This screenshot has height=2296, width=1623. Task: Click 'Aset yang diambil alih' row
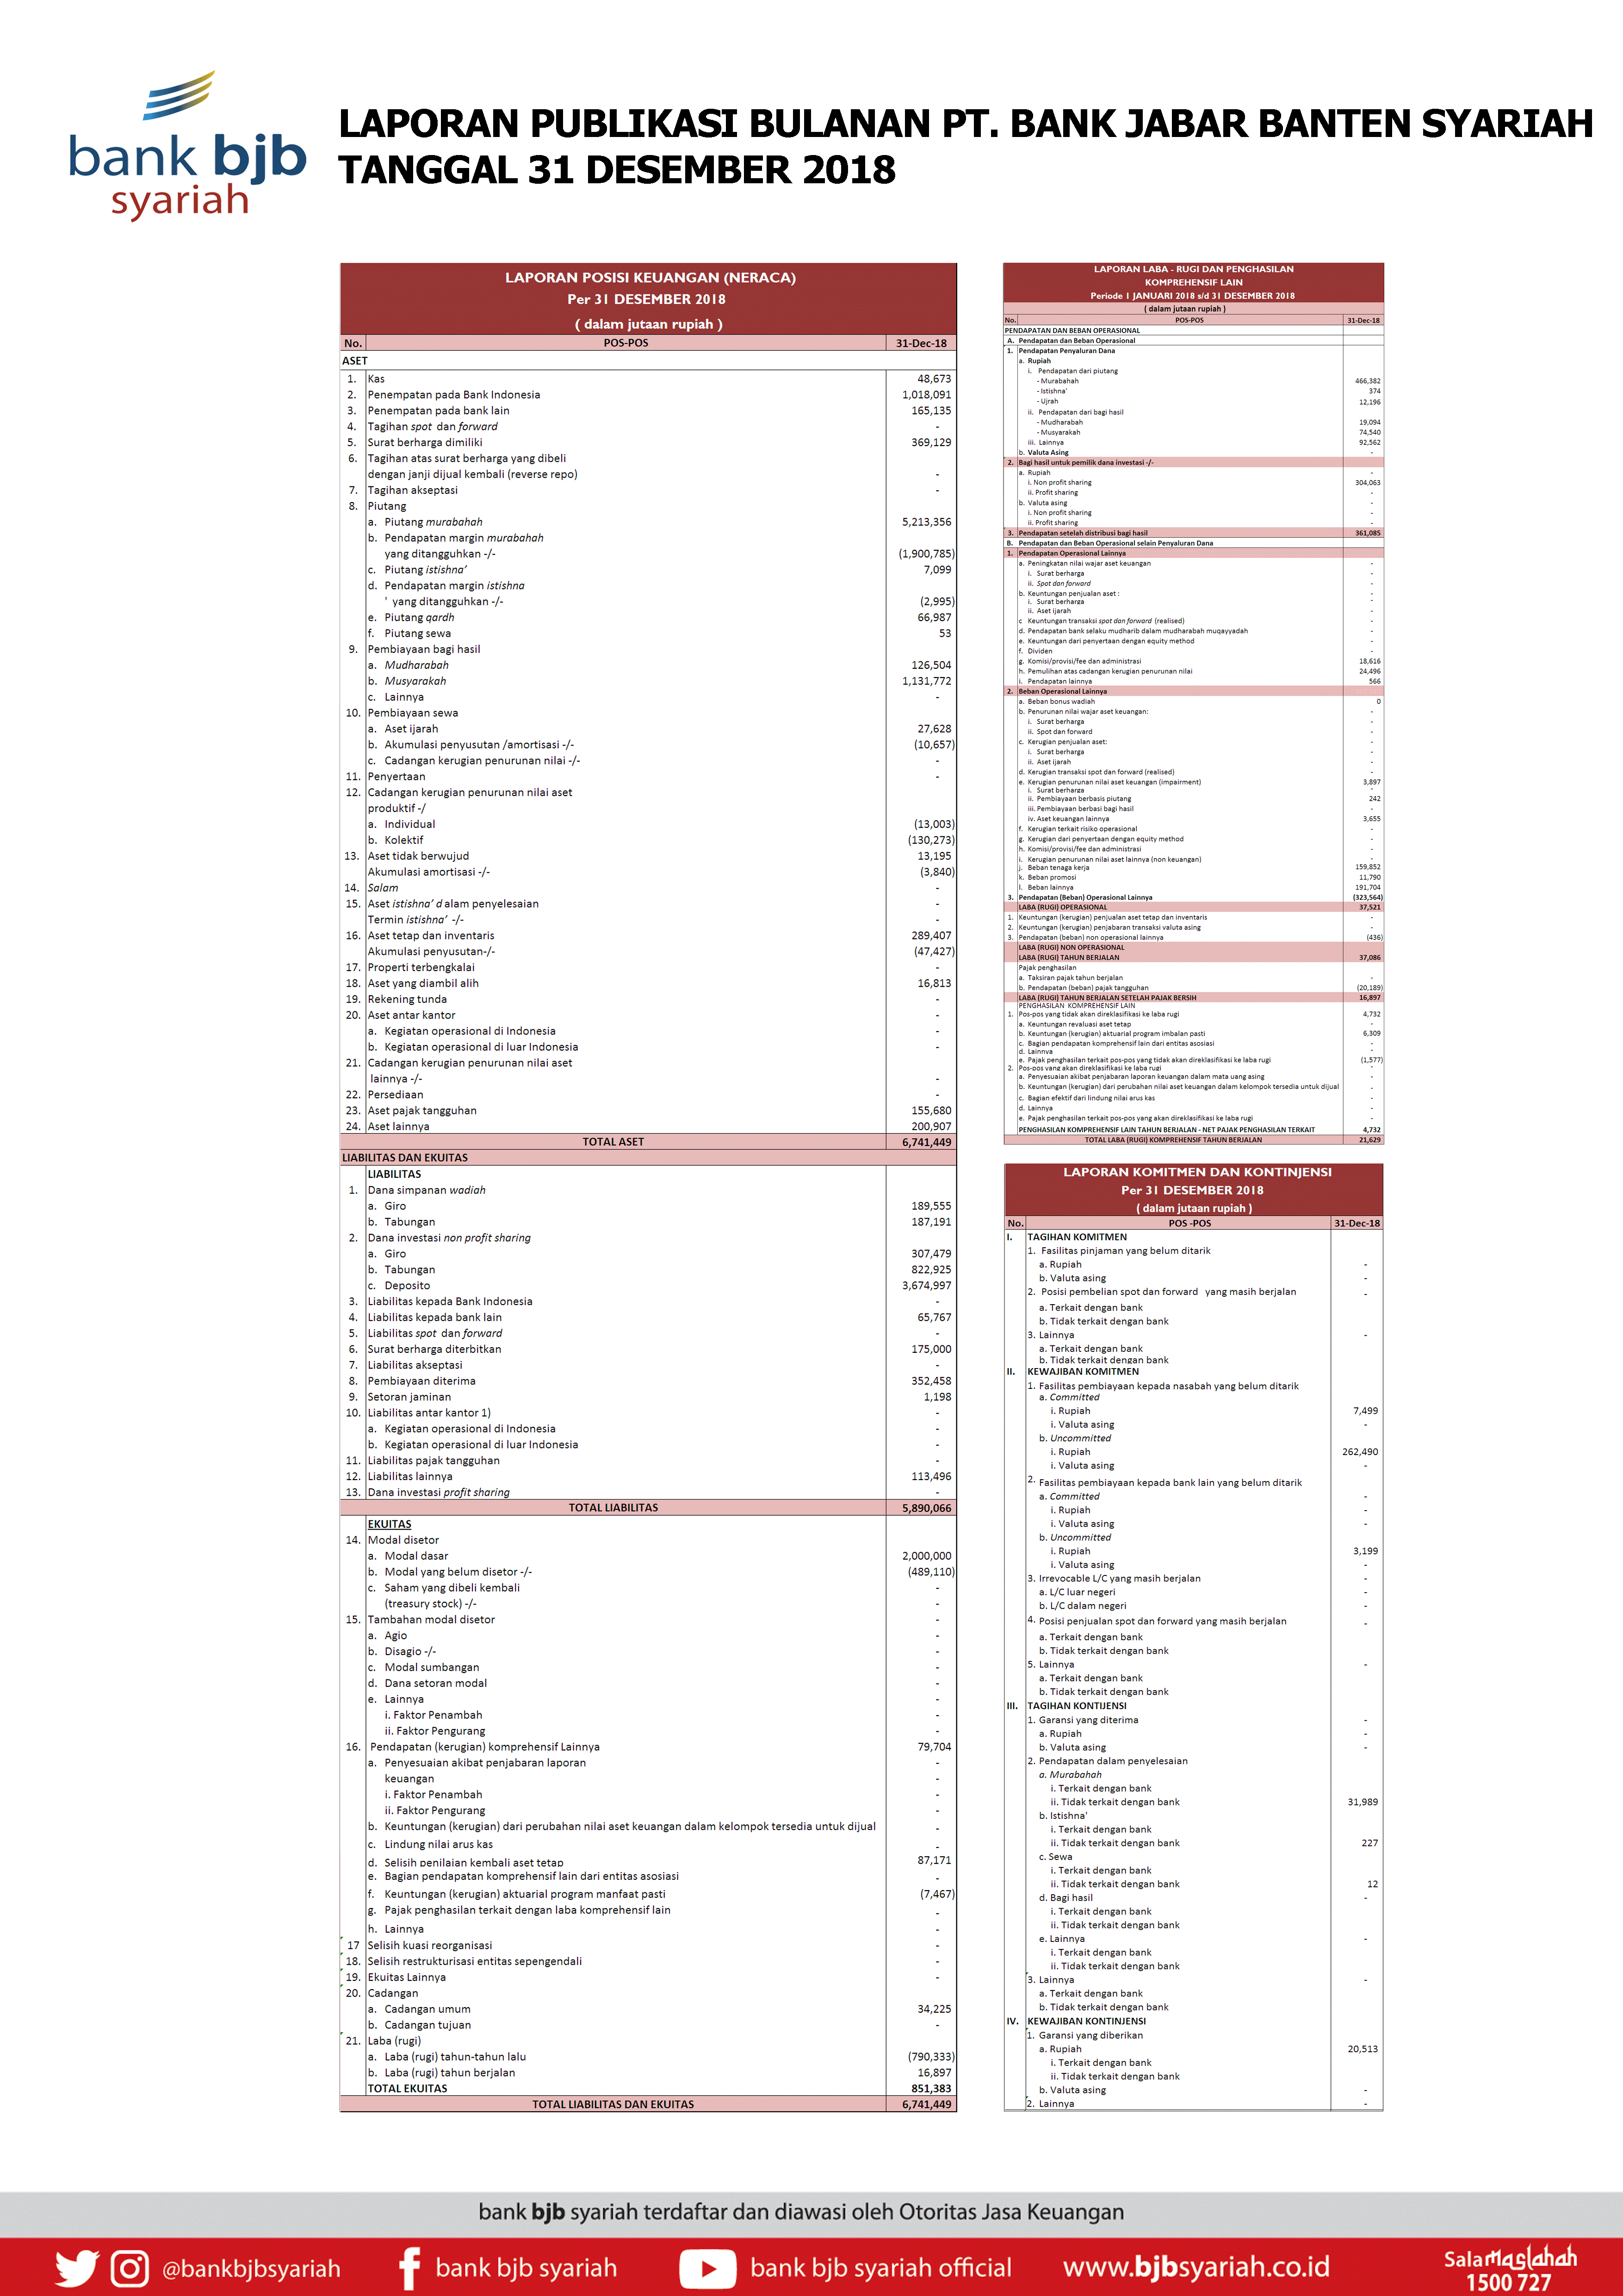[x=648, y=983]
